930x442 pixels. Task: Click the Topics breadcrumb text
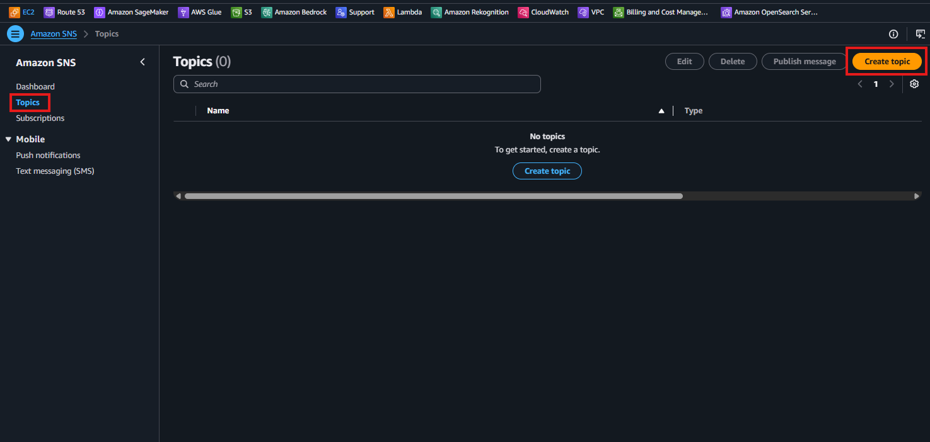pos(107,34)
